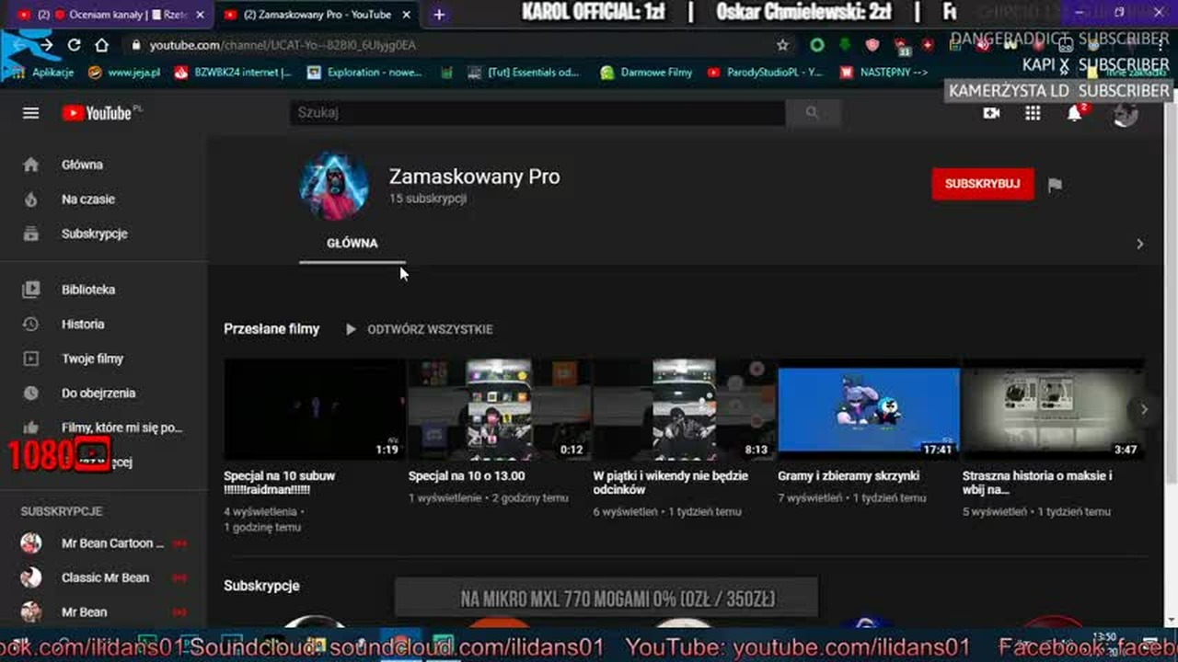Open the YouTube hamburger guide menu
The image size is (1178, 662).
pyautogui.click(x=30, y=113)
